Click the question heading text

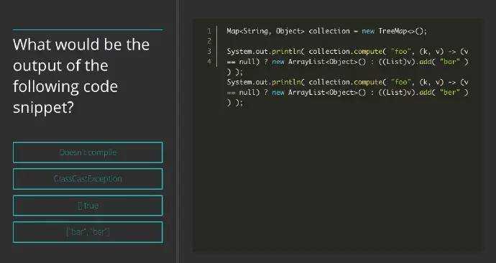tap(81, 76)
